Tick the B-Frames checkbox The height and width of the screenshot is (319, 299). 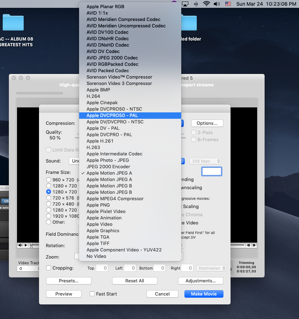point(194,139)
